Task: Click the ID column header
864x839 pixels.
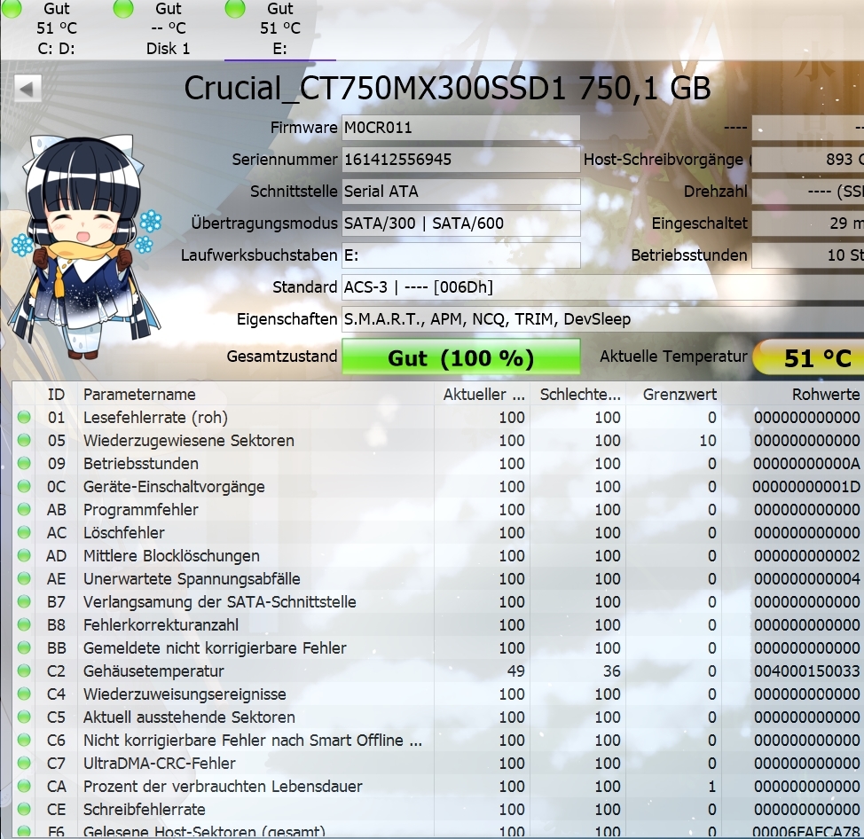Action: pyautogui.click(x=56, y=395)
